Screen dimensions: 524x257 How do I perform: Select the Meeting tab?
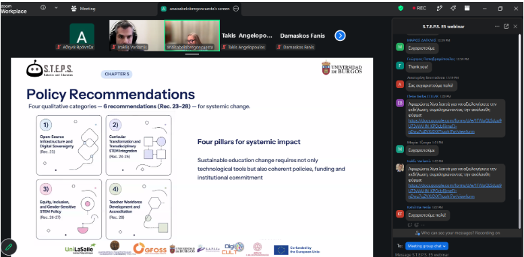click(x=84, y=9)
